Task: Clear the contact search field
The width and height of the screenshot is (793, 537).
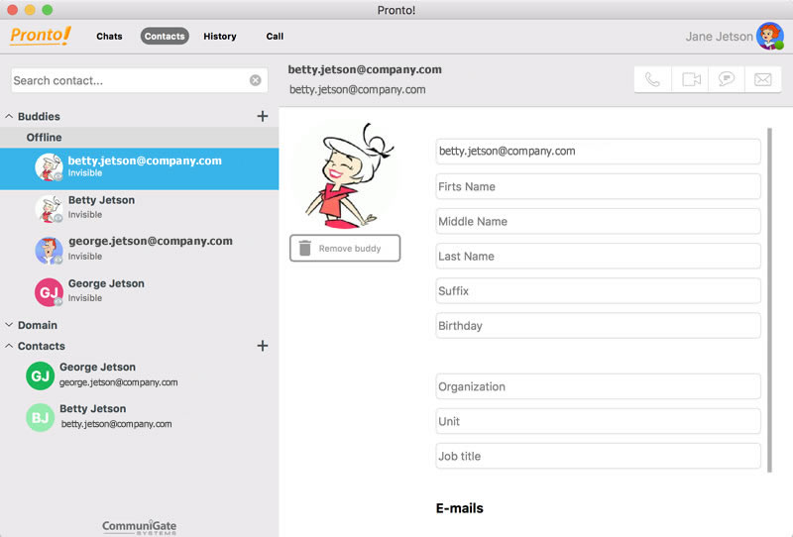Action: (256, 80)
